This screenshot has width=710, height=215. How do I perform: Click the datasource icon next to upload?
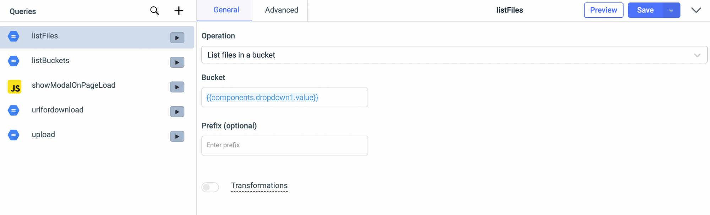coord(13,135)
